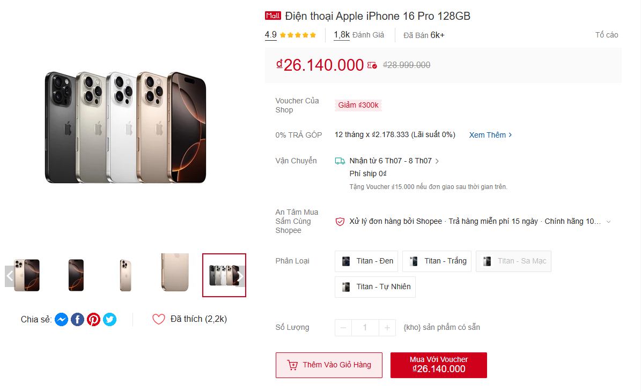Click the cart icon in Thêm Vào Giỏ Hàng
Screen dimensions: 641x392
point(293,365)
